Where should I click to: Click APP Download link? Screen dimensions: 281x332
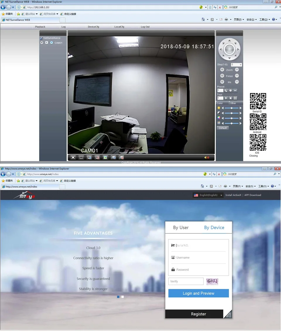click(253, 195)
